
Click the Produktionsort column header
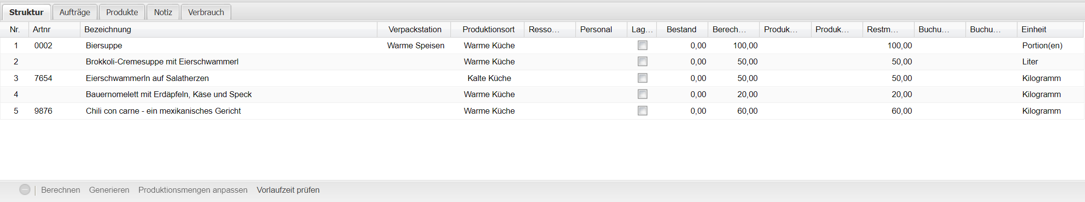488,29
